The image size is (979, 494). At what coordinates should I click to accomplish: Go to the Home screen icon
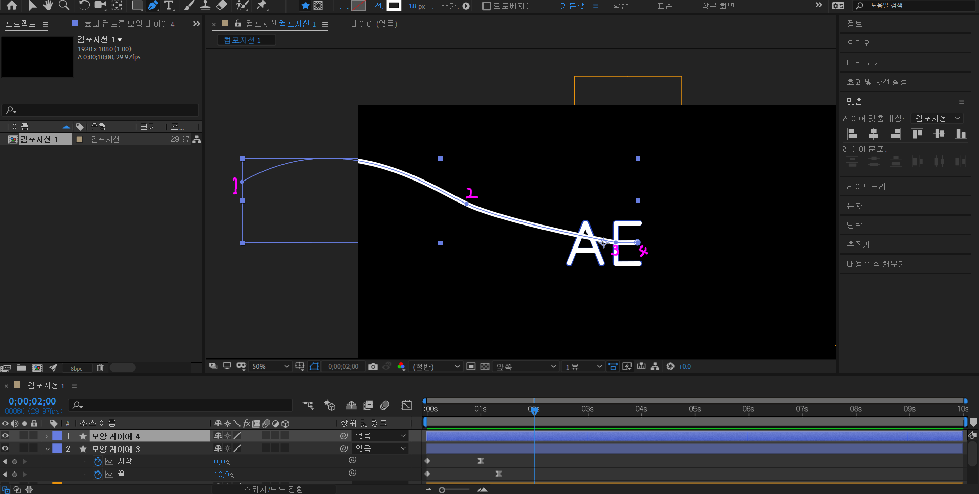pos(12,5)
